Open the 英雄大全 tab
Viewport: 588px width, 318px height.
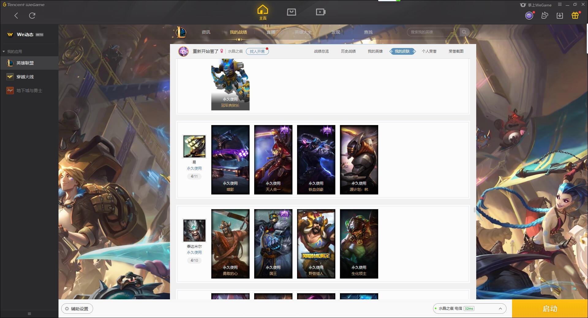303,32
